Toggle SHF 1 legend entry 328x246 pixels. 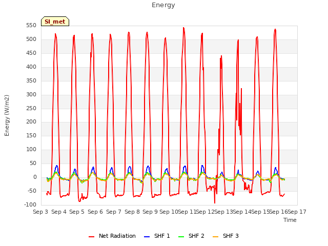157,236
